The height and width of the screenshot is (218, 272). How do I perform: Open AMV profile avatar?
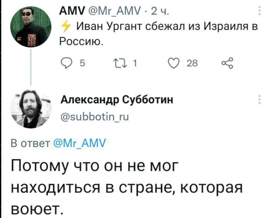pyautogui.click(x=31, y=27)
